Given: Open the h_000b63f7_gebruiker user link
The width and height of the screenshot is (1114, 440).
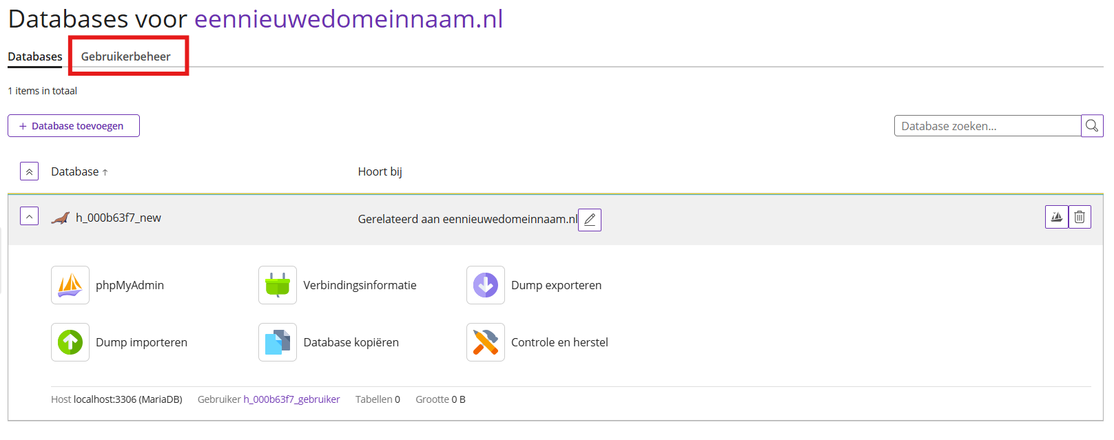Looking at the screenshot, I should tap(291, 399).
